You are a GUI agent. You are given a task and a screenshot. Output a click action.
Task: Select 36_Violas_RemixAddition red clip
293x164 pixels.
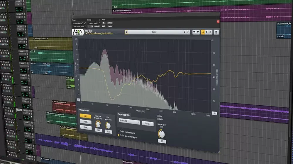(x=64, y=107)
